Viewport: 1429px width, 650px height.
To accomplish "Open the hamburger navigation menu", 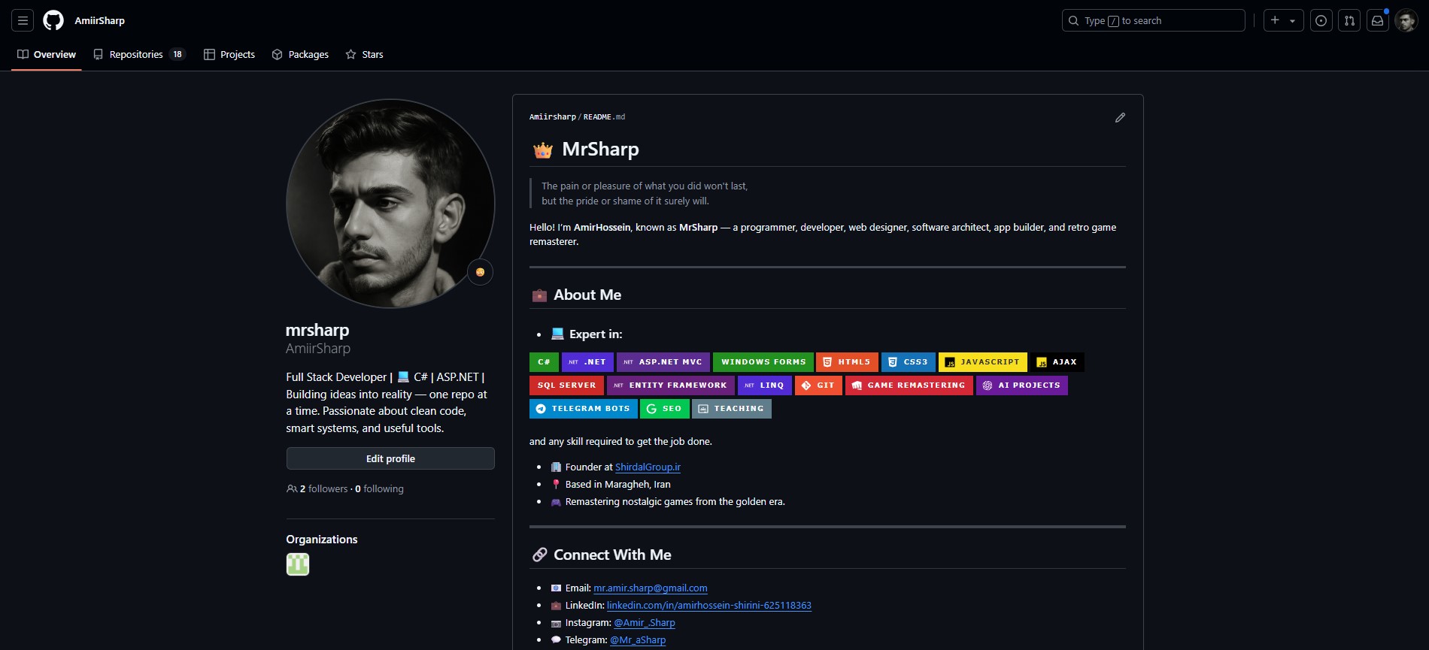I will [23, 20].
